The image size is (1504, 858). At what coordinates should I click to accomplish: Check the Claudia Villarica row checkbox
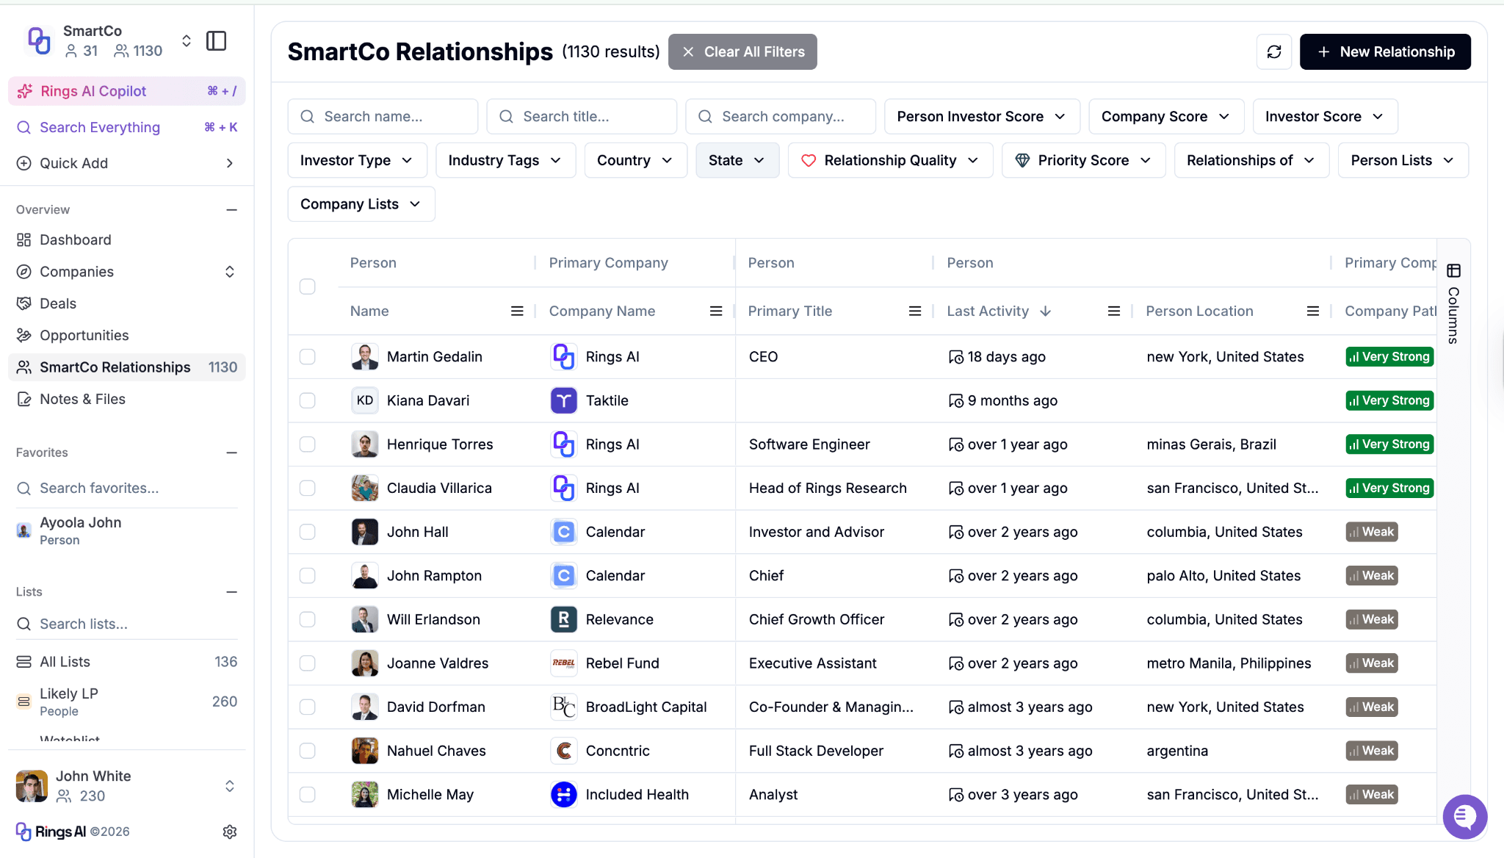[308, 489]
